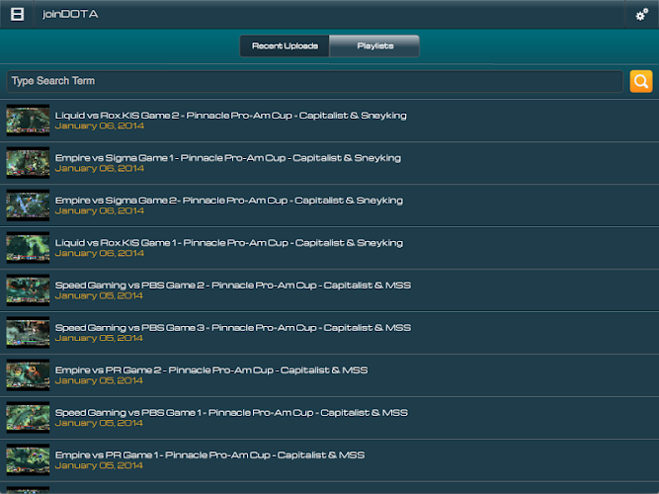
Task: Click date under Speed Gaming vs PBS Game 3
Action: pos(99,338)
